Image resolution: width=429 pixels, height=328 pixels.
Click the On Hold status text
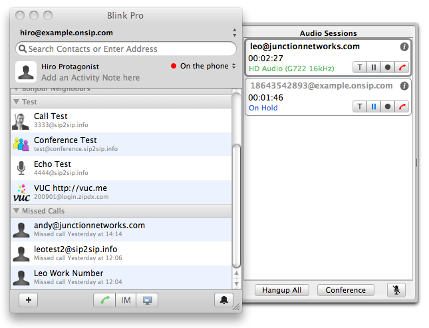click(x=263, y=108)
